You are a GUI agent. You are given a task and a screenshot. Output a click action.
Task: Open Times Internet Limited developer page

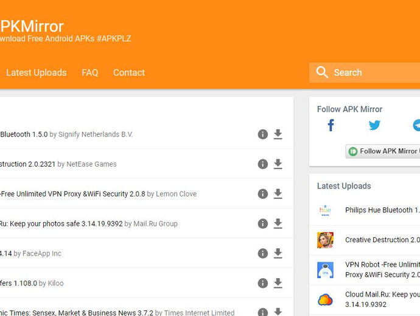(199, 312)
